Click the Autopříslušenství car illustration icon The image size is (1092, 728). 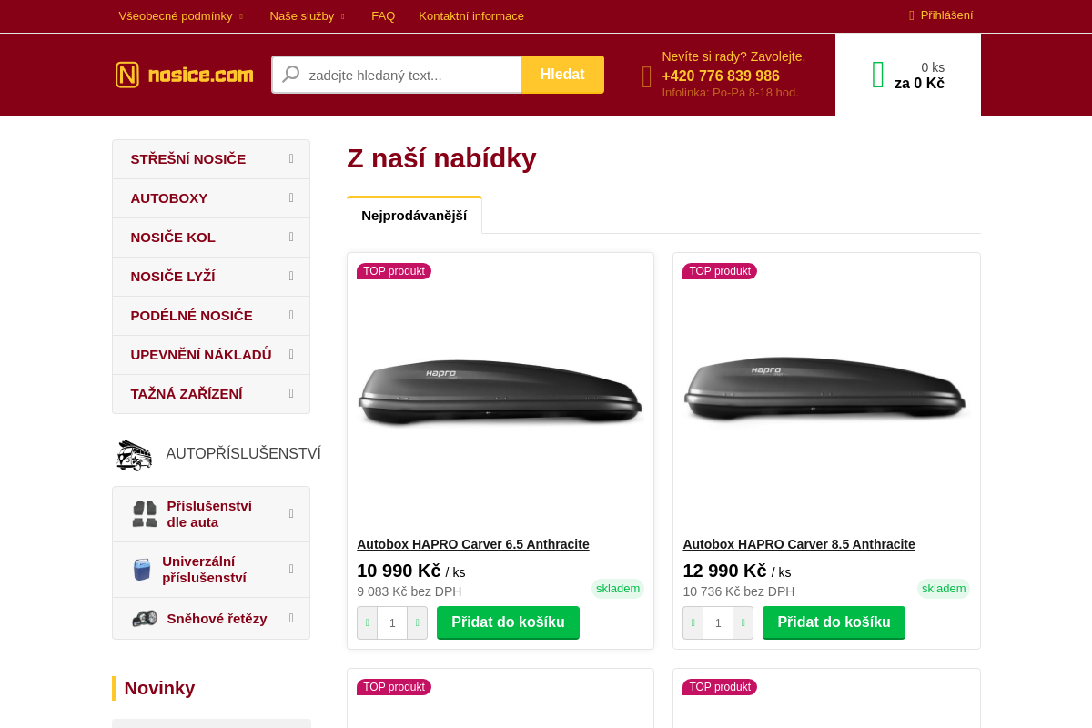pyautogui.click(x=135, y=453)
